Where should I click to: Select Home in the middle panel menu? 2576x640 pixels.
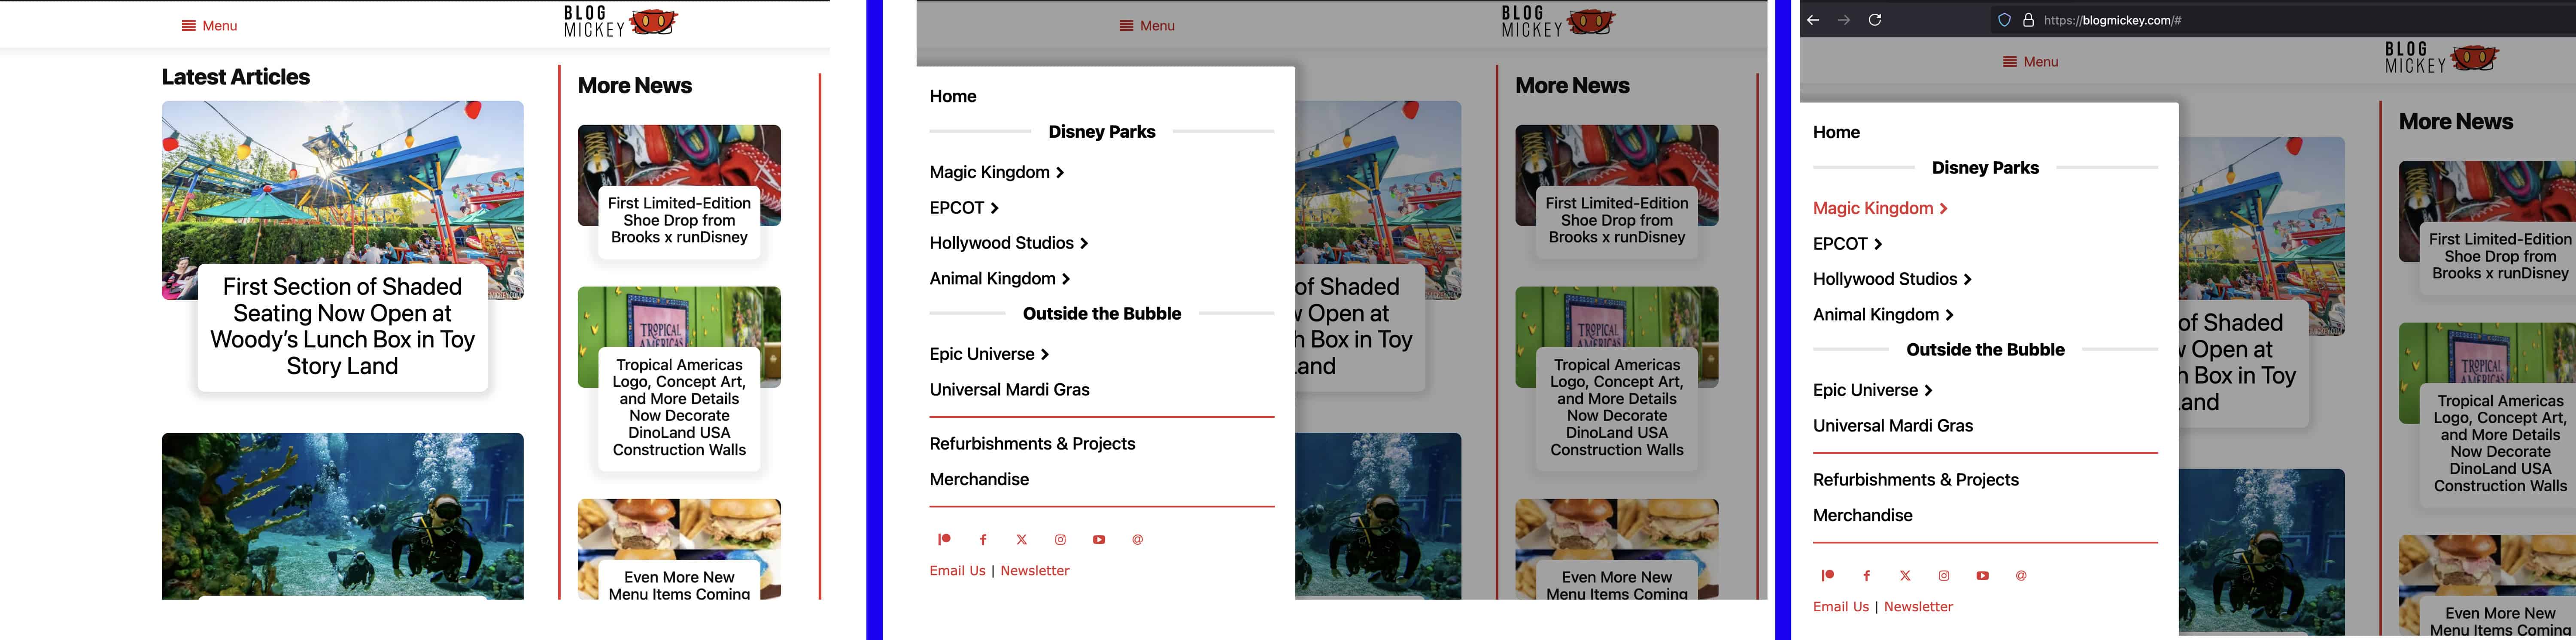[x=953, y=97]
